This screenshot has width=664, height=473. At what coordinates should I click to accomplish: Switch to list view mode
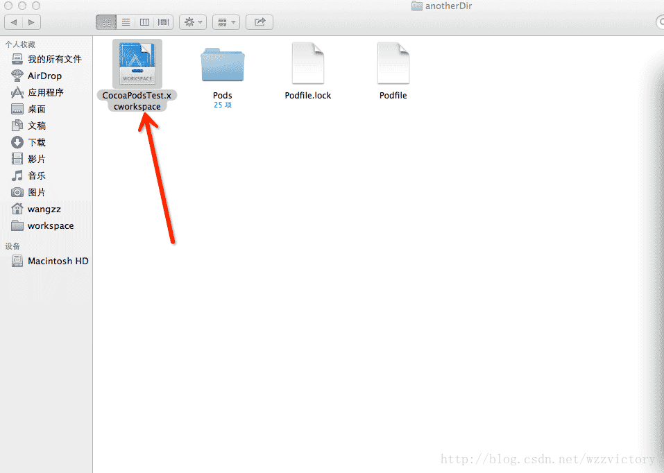click(126, 22)
